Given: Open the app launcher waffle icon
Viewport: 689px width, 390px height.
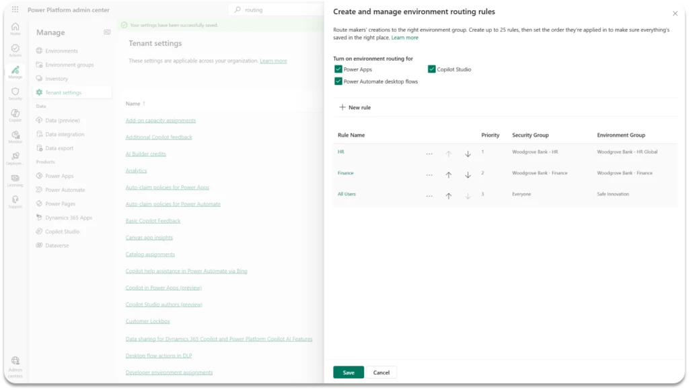Looking at the screenshot, I should (x=15, y=10).
